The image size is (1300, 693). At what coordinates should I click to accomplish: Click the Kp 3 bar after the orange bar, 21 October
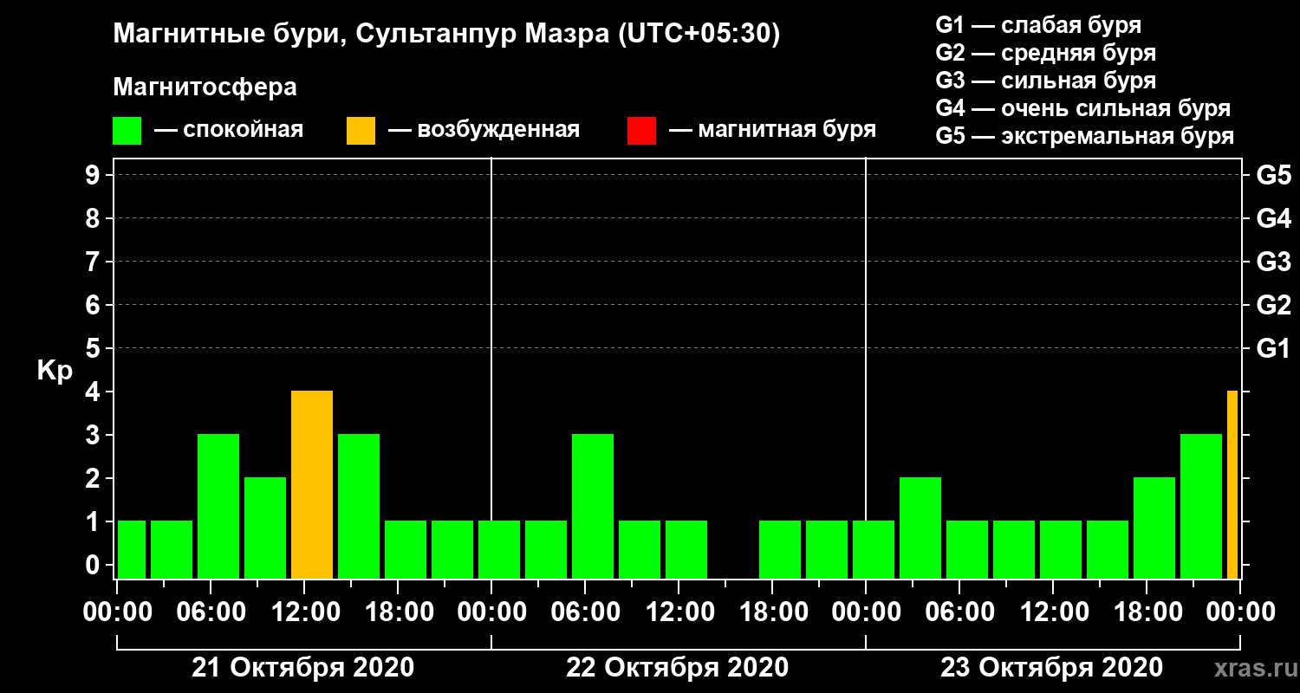[x=359, y=507]
